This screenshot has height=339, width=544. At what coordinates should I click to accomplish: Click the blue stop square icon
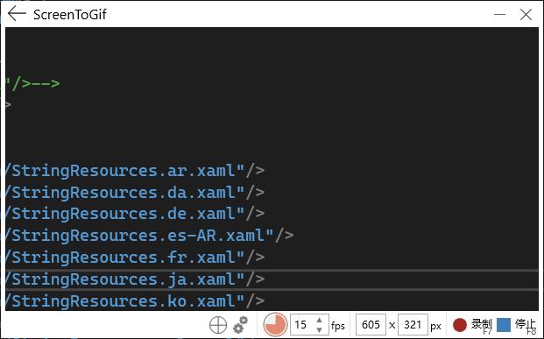point(504,325)
